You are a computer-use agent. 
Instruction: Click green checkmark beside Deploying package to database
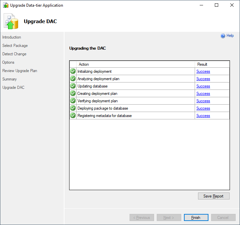73,108
